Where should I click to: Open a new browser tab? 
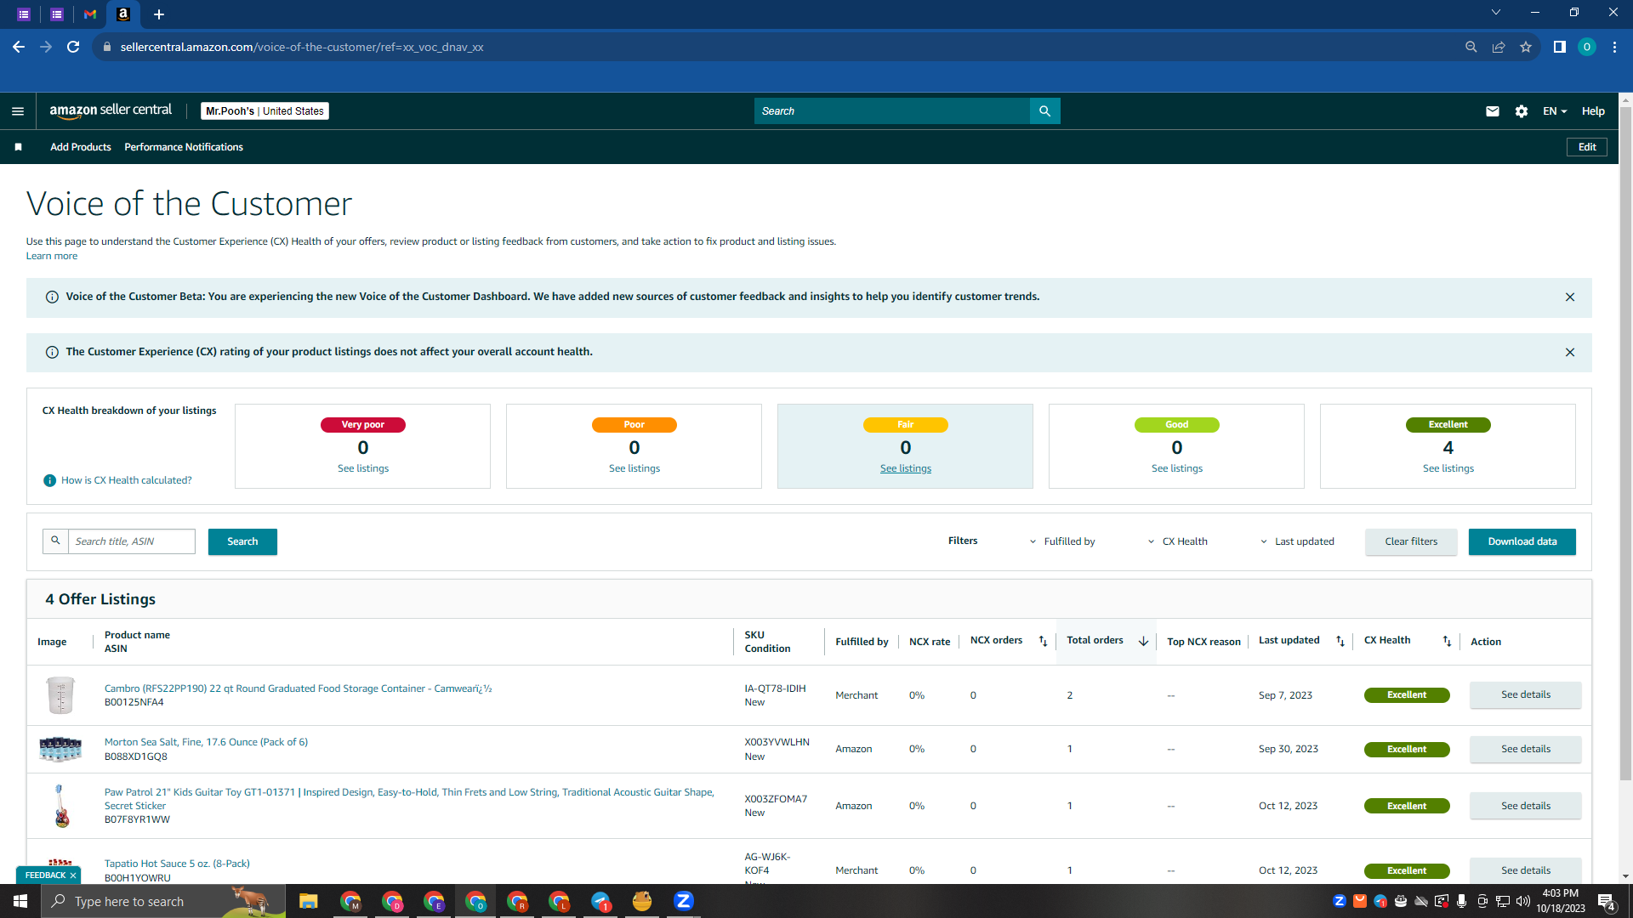[159, 14]
